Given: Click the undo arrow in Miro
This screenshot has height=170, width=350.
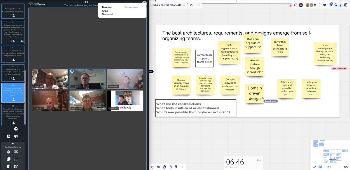Looking at the screenshot, I should pyautogui.click(x=191, y=5).
